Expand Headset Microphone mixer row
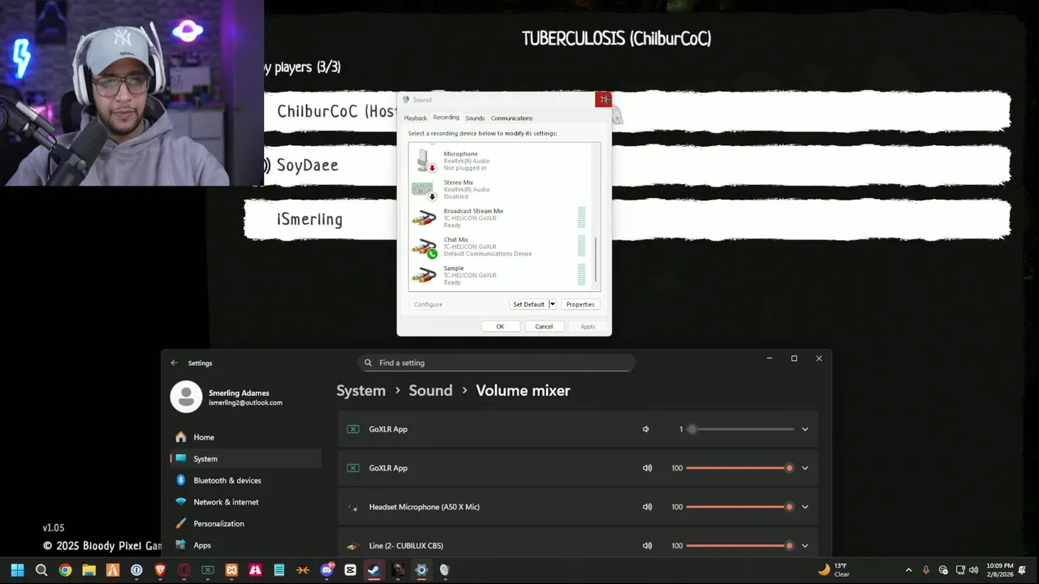The width and height of the screenshot is (1039, 584). coord(805,507)
